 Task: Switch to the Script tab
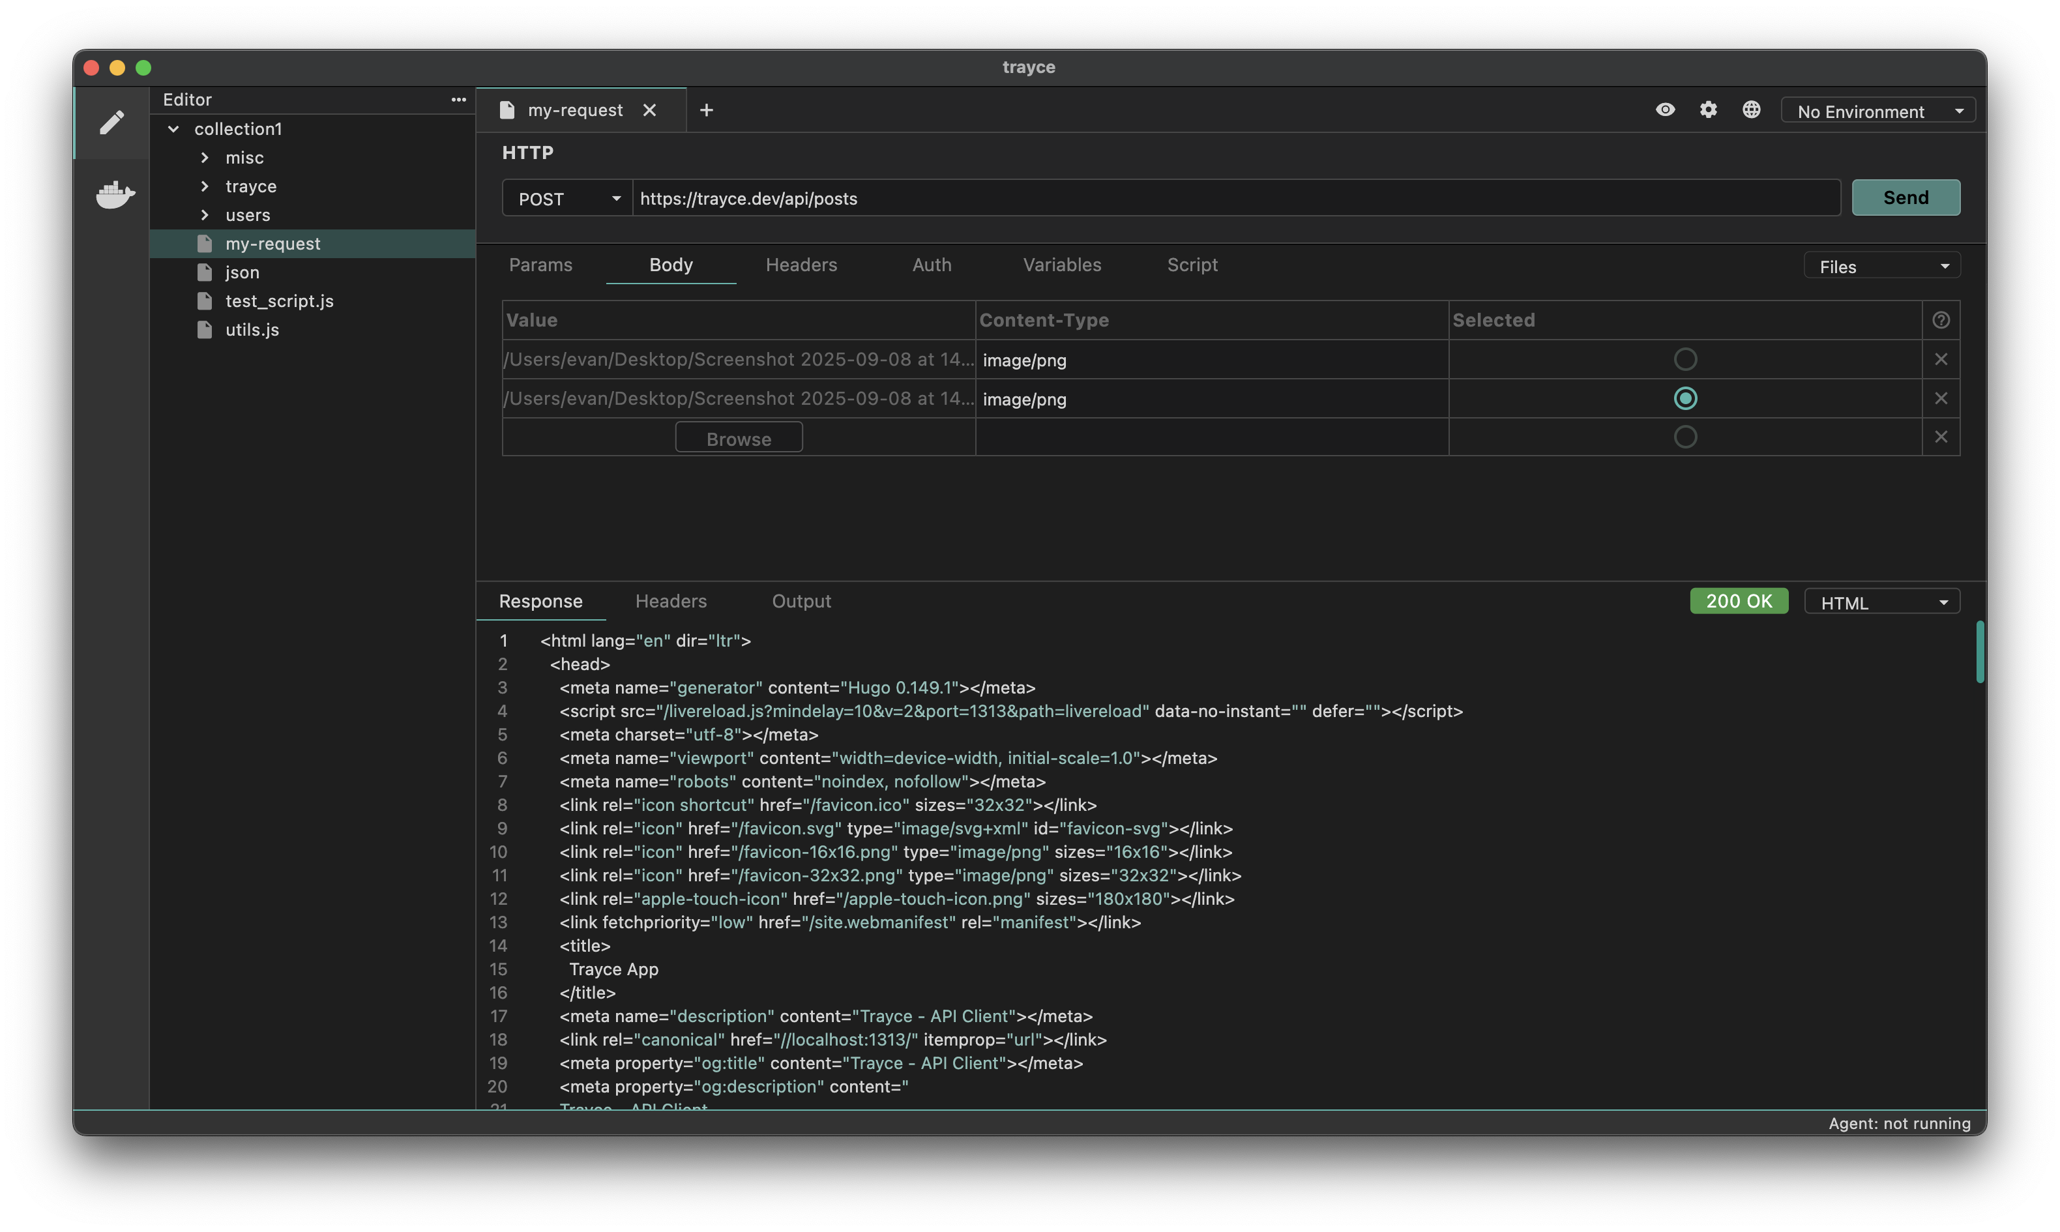(1192, 265)
